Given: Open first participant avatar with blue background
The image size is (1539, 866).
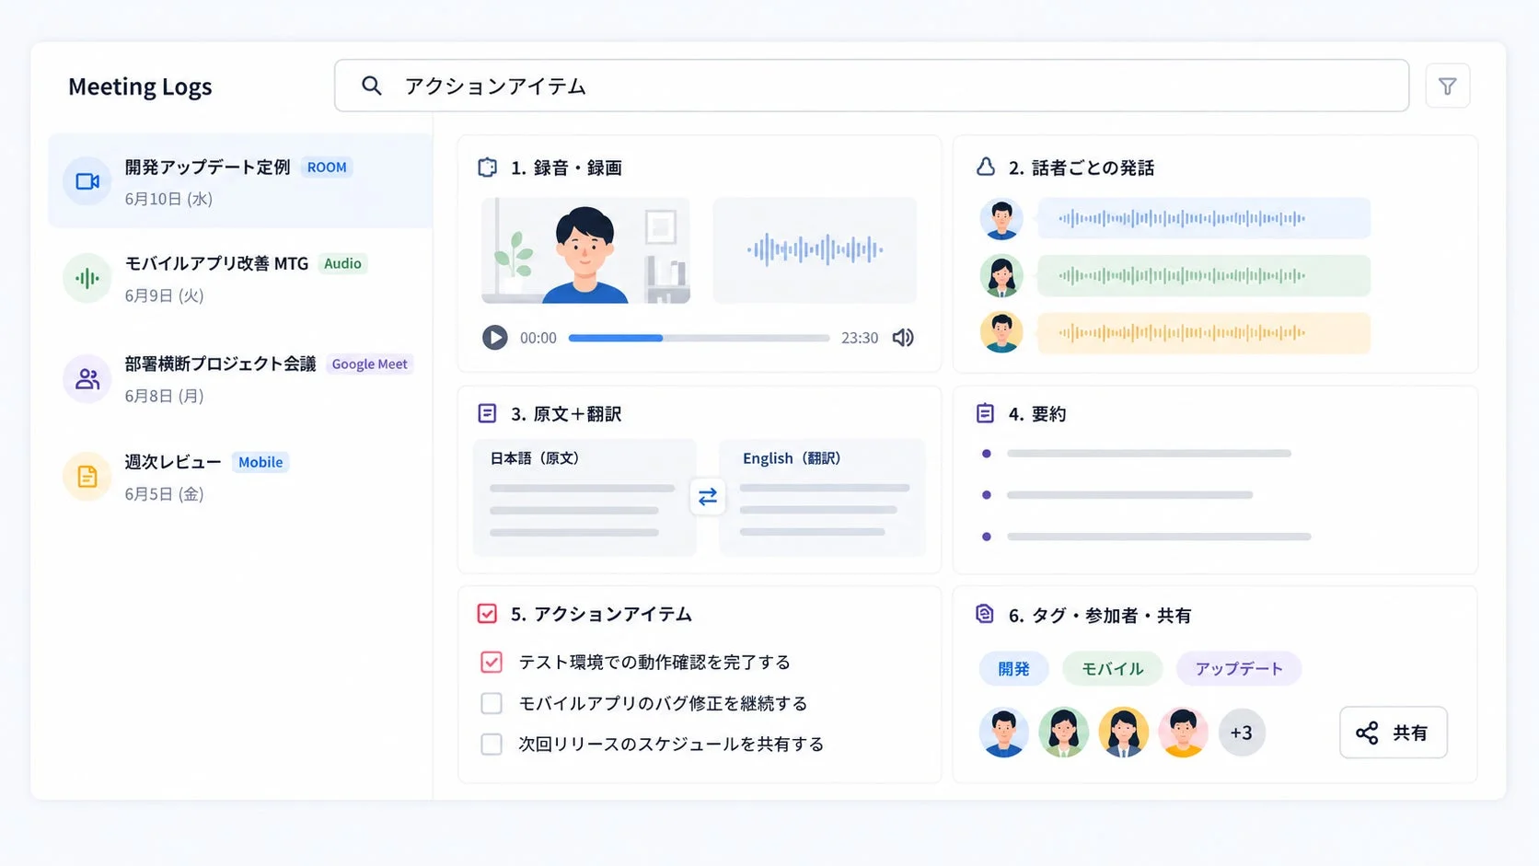Looking at the screenshot, I should [1003, 733].
